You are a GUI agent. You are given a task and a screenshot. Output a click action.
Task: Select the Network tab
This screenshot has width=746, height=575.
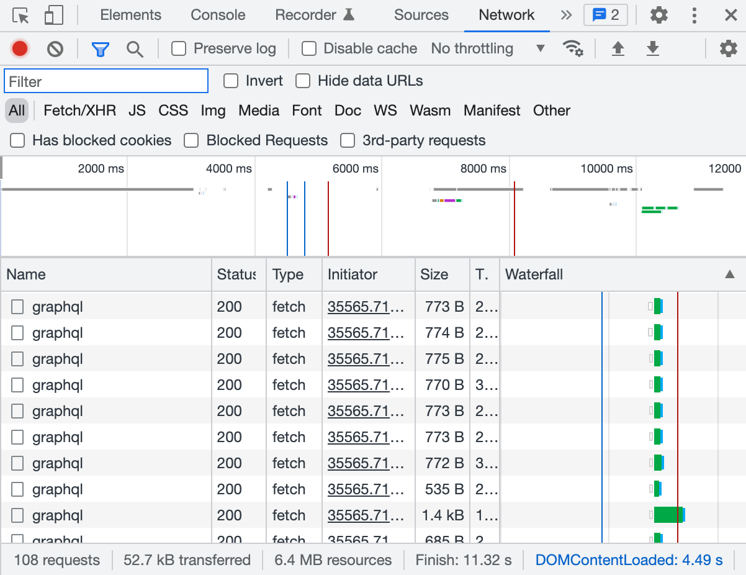pos(506,15)
